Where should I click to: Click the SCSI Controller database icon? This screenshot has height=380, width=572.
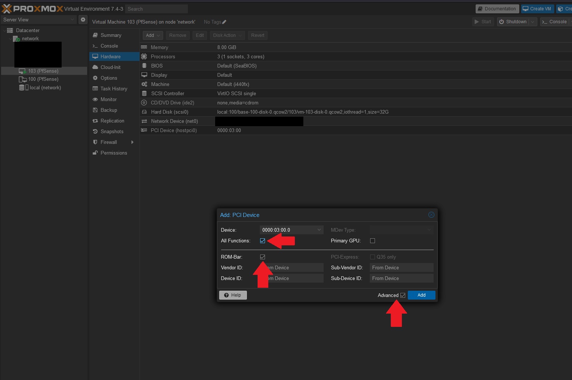click(144, 93)
